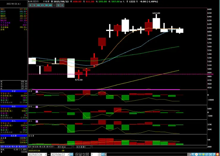Click the MA10 3243 volume row

(14, 142)
